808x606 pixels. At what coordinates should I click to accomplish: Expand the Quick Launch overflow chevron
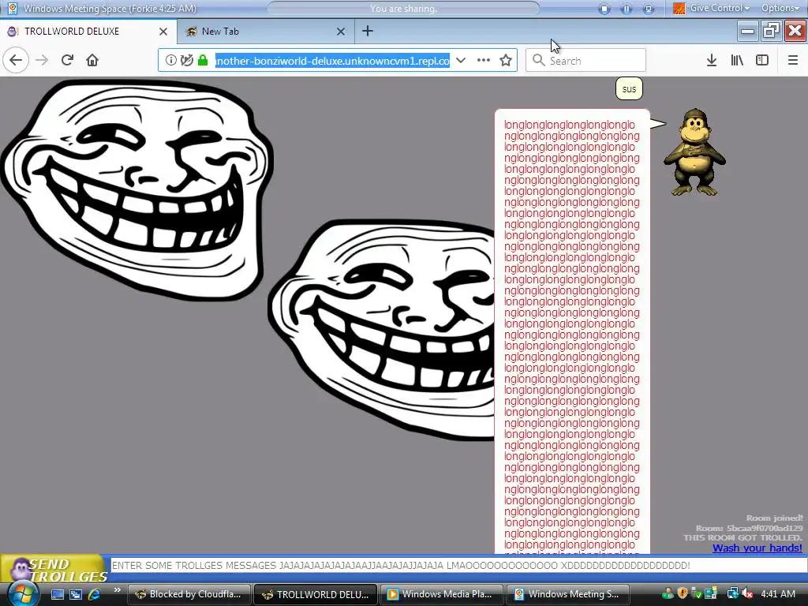pos(118,590)
